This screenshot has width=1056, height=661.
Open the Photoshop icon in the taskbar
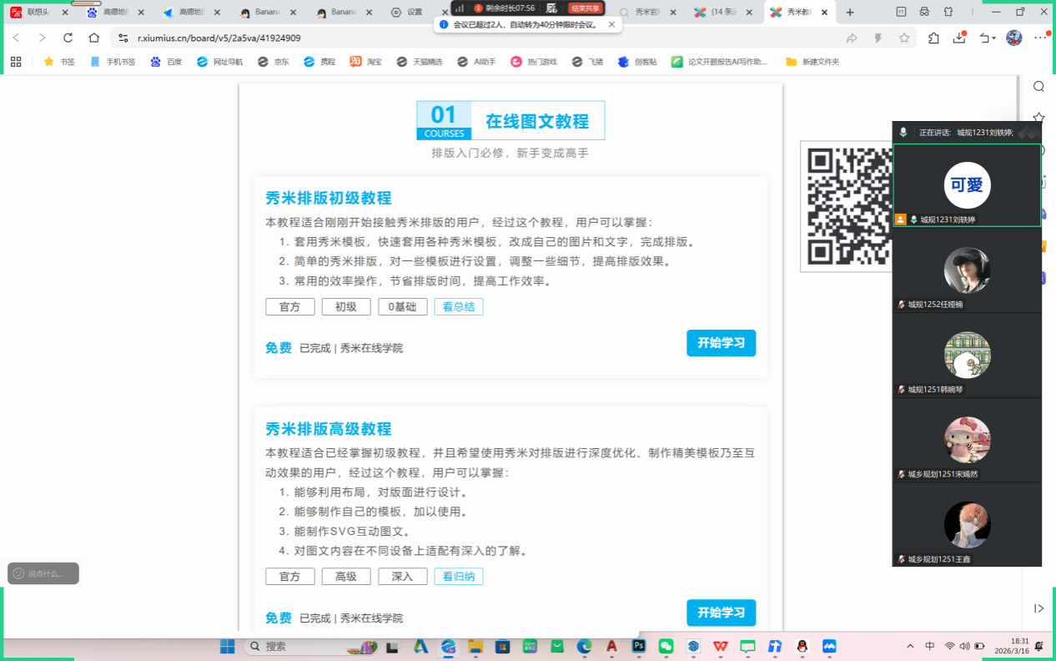tap(639, 646)
